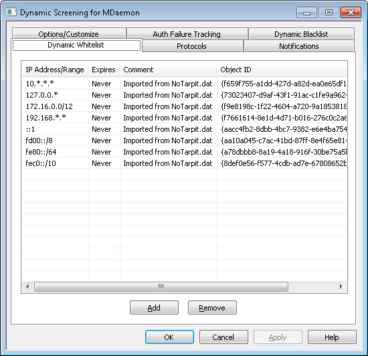Close the Dynamic Screening window

pyautogui.click(x=351, y=12)
